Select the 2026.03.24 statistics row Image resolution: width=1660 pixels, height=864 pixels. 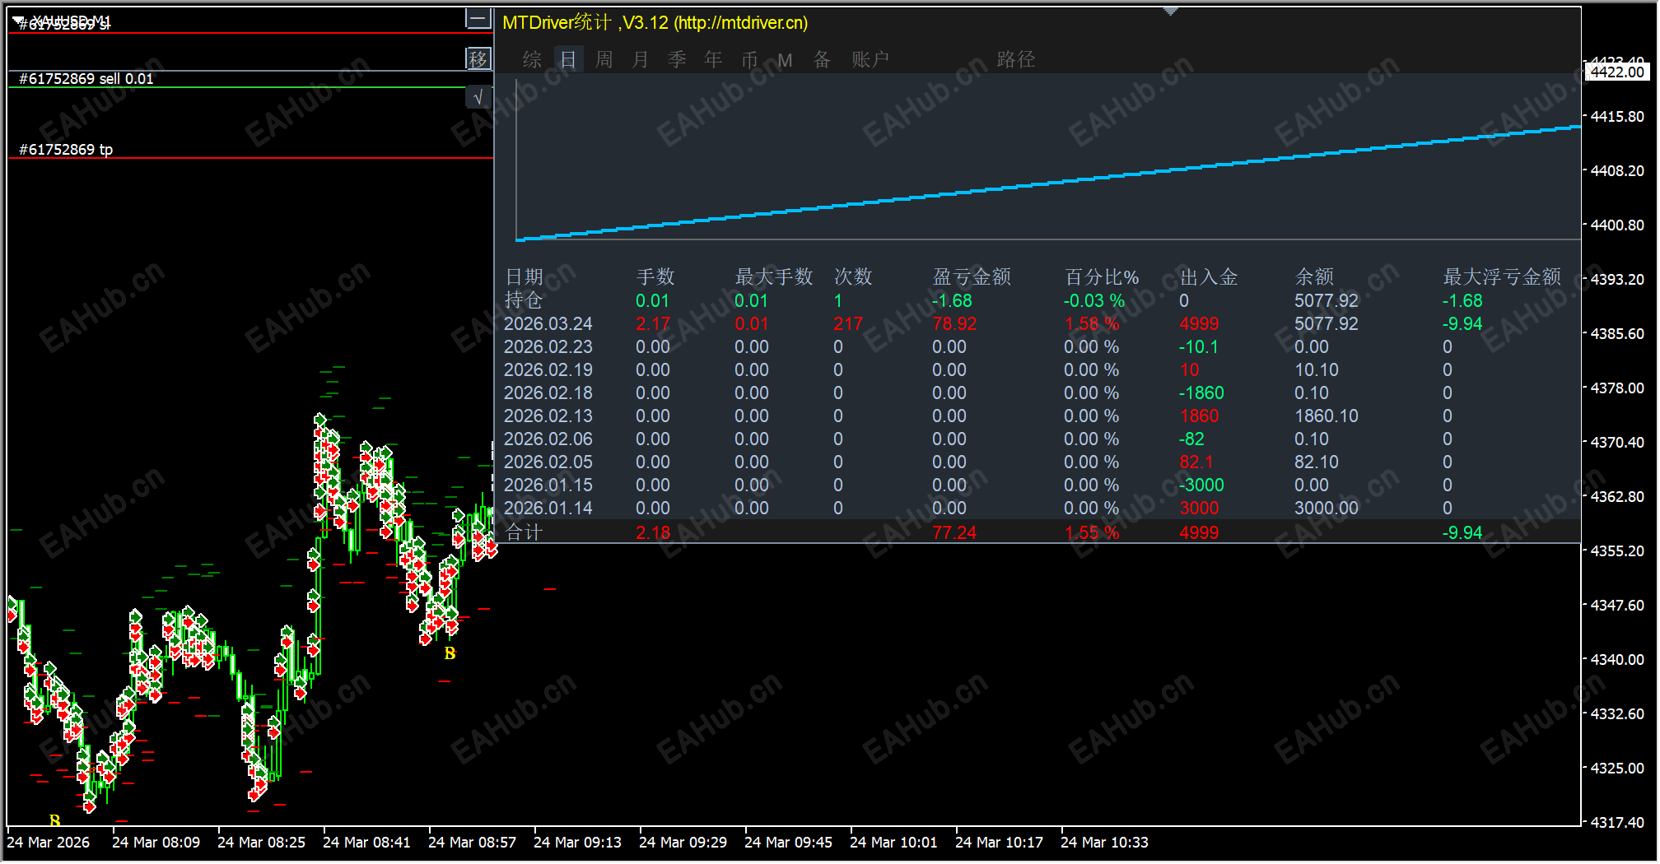[x=1041, y=324]
